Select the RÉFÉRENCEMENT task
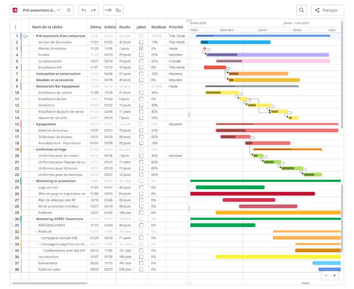 [52, 225]
